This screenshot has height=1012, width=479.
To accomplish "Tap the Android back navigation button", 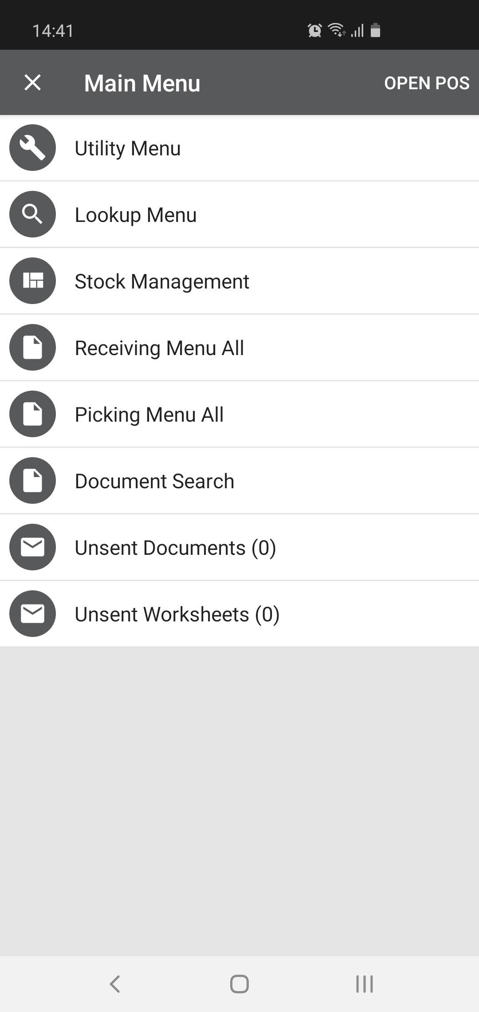I will click(115, 984).
